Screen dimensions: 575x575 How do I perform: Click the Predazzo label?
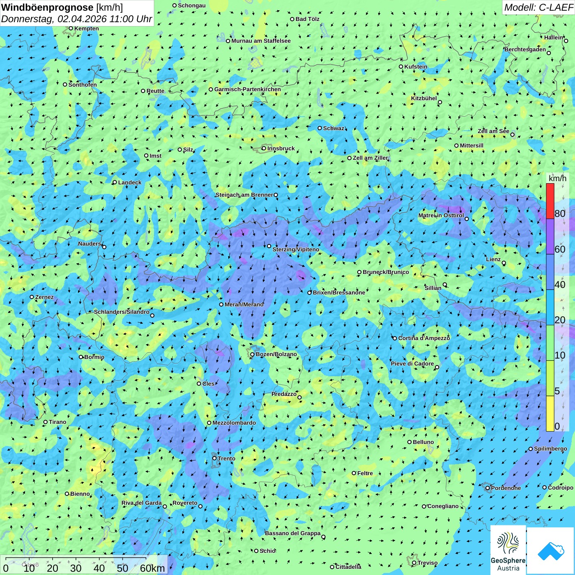point(284,394)
